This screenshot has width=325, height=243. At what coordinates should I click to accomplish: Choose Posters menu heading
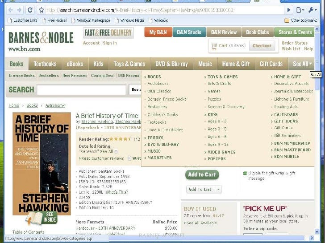[217, 159]
